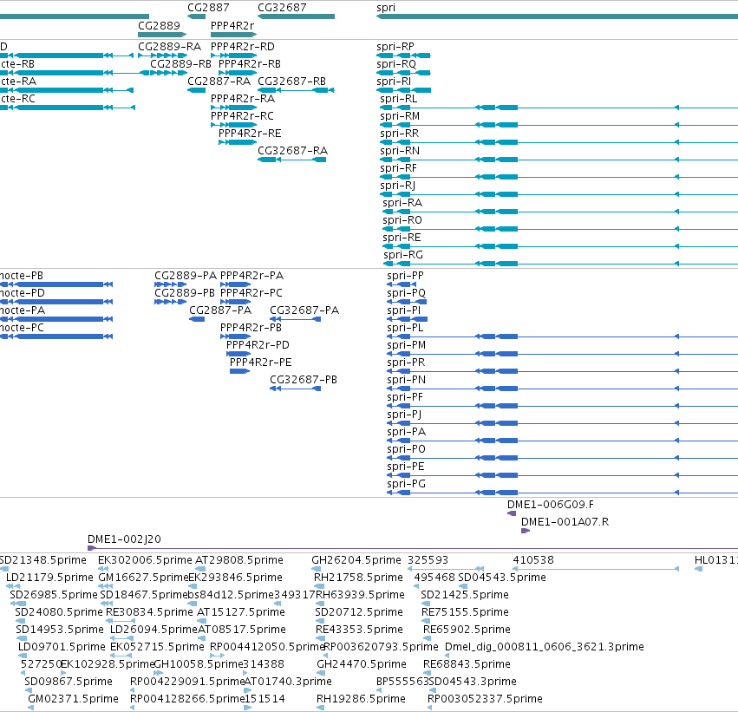
Task: Open protein CG32687-PB
Action: [x=304, y=380]
